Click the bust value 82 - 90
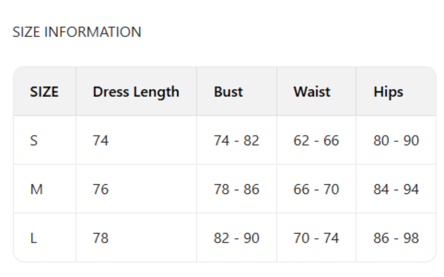444x277 pixels. tap(236, 238)
